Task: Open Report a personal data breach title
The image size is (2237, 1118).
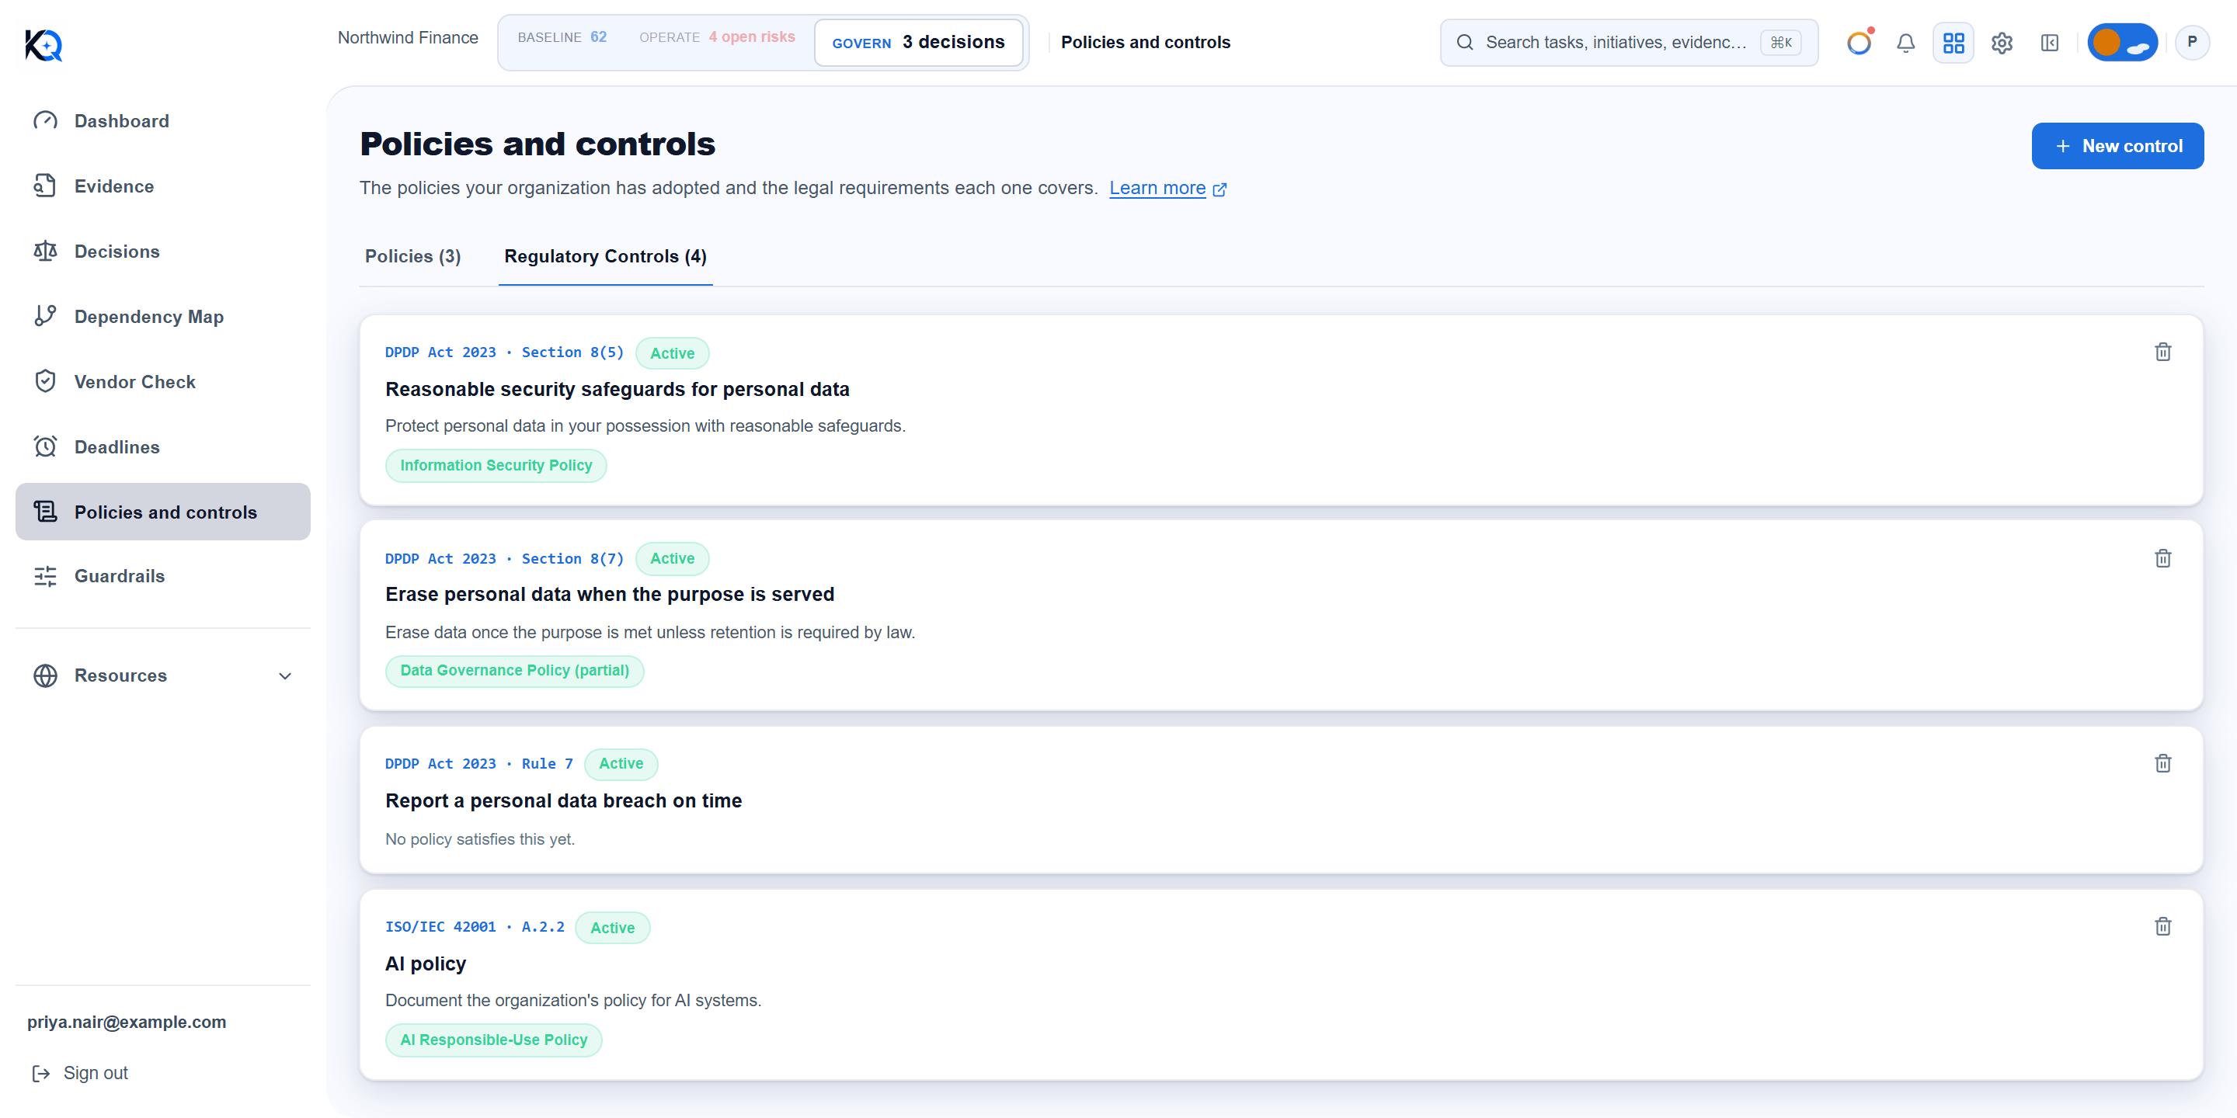Action: tap(562, 800)
